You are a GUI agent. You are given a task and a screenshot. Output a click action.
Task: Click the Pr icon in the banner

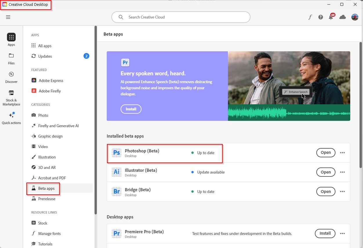[125, 63]
